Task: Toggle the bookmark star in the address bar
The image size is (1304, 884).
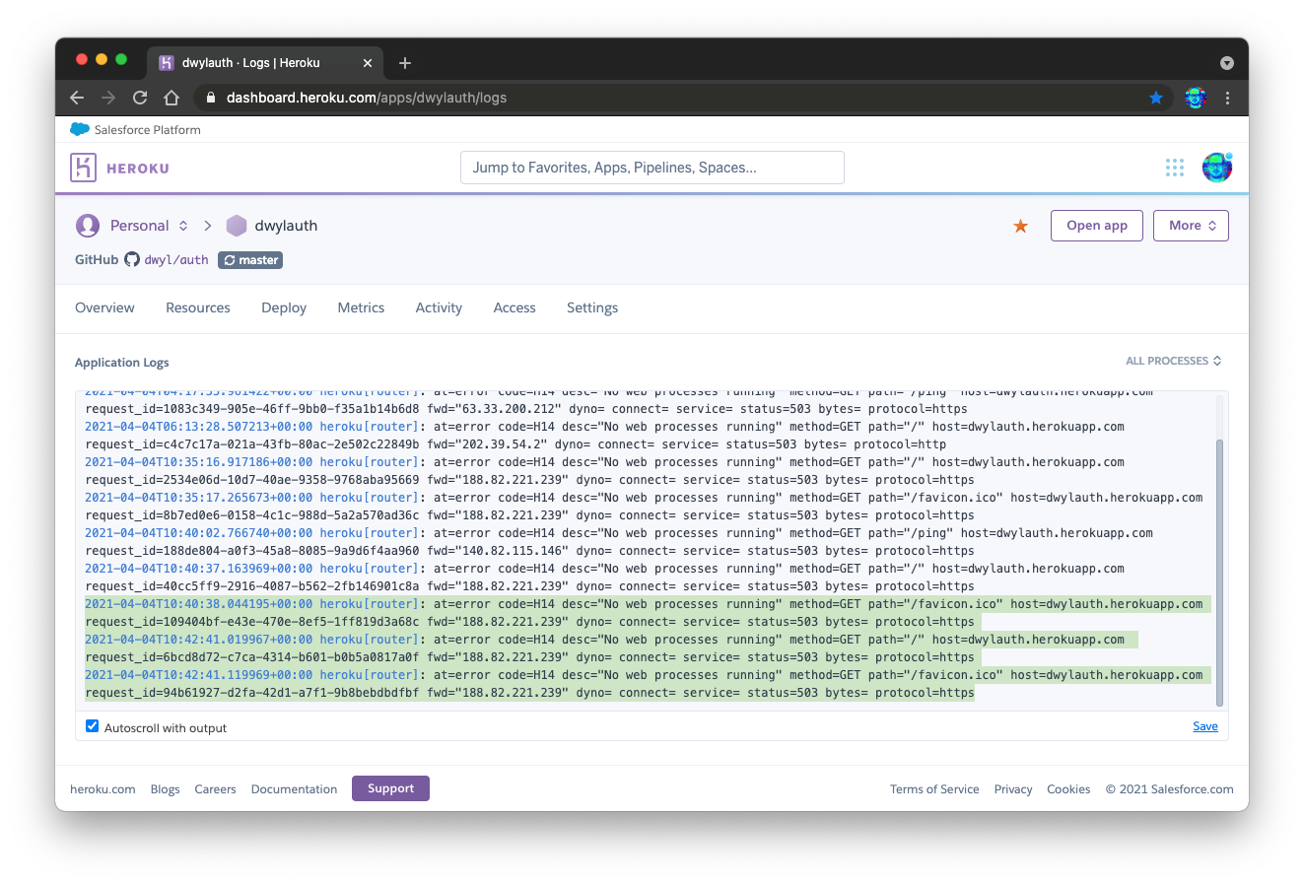Action: coord(1156,98)
